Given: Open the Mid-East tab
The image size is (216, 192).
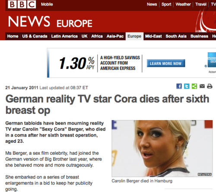Looking at the screenshot, I should tap(153, 36).
